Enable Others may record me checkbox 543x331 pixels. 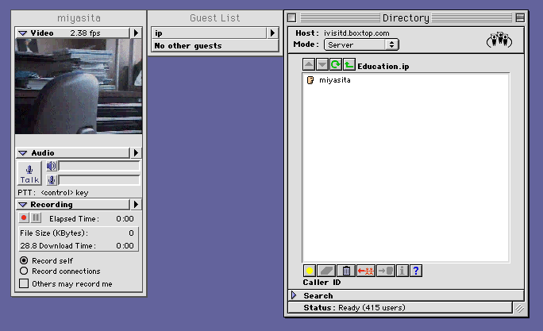[24, 283]
